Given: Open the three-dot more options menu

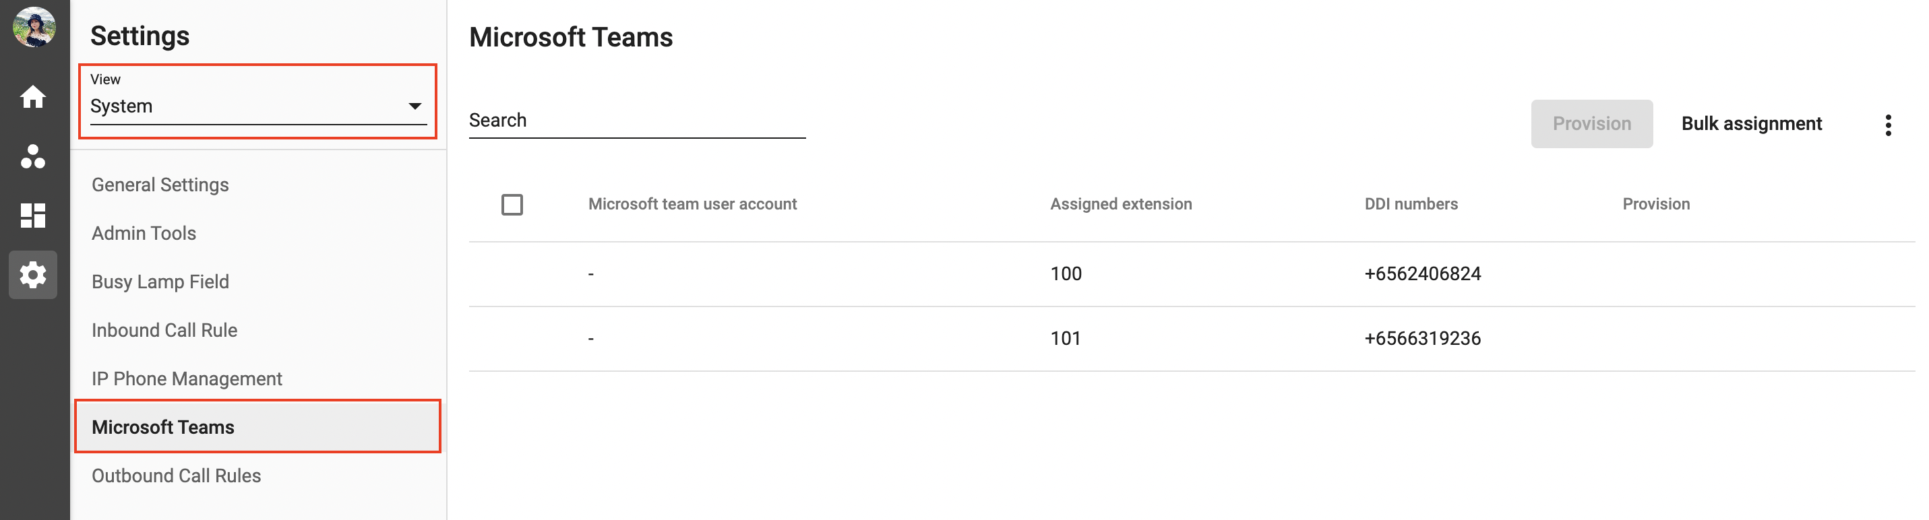Looking at the screenshot, I should pos(1887,125).
